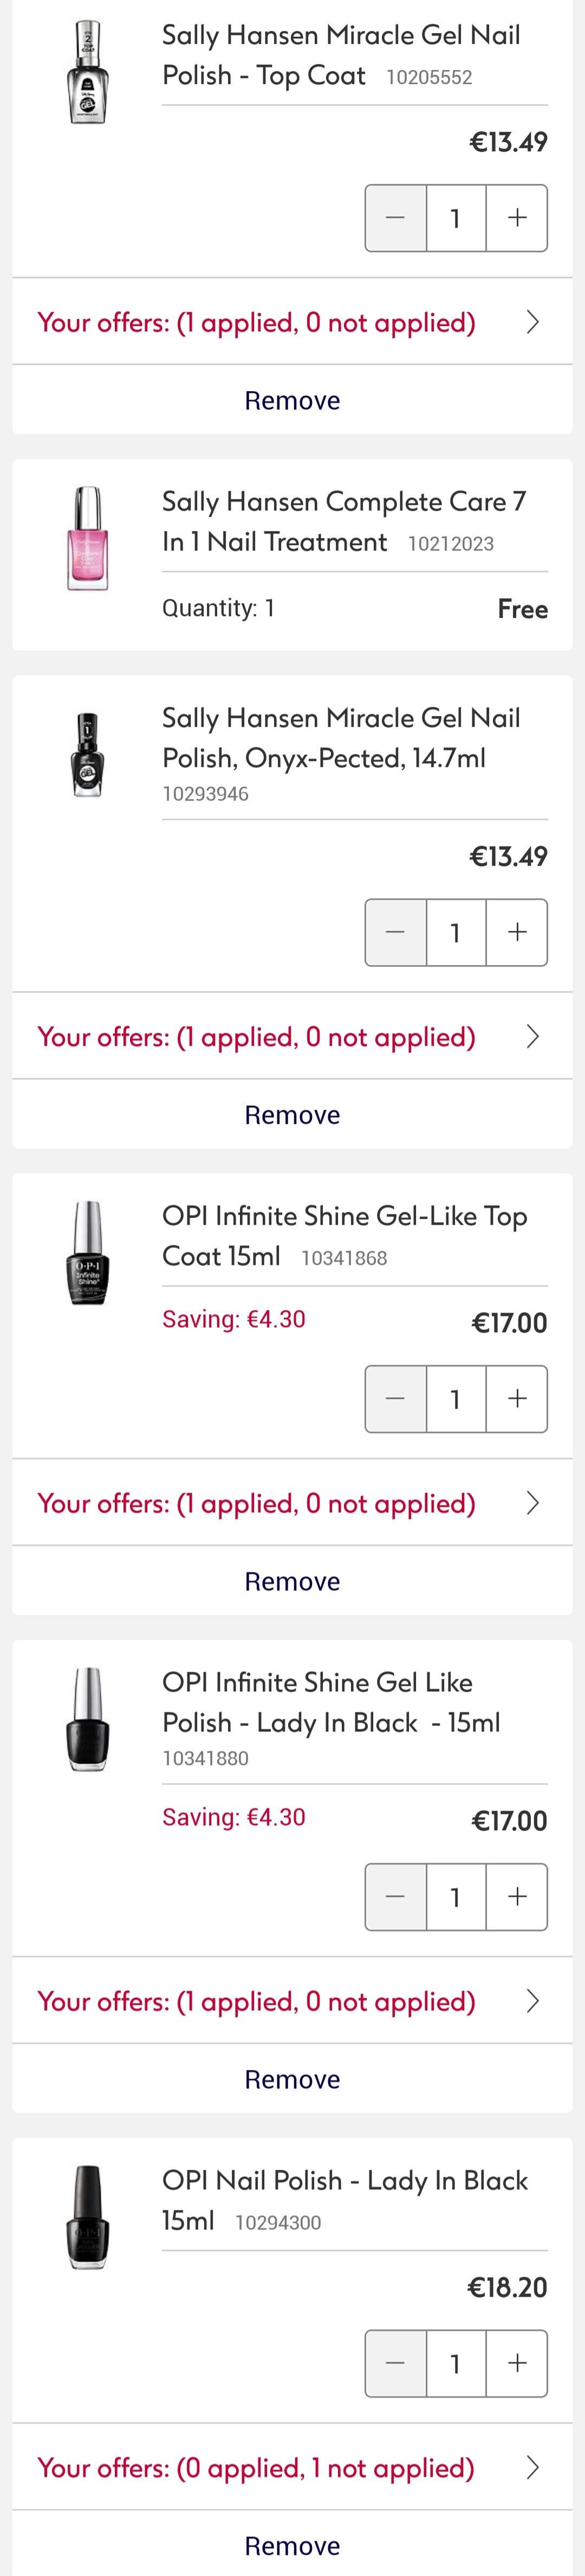
Task: Open unapplied offer for OPI Nail Polish
Action: coord(291,2467)
